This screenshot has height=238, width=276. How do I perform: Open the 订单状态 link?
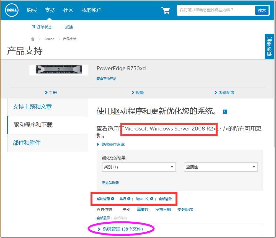point(42,27)
